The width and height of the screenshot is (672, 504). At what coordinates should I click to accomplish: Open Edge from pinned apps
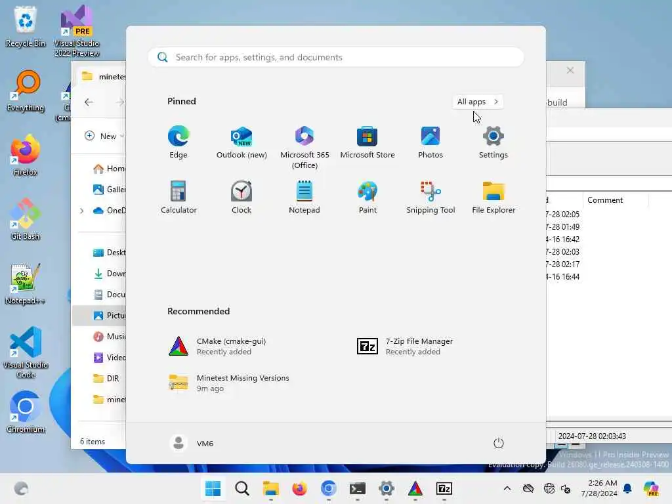tap(178, 142)
